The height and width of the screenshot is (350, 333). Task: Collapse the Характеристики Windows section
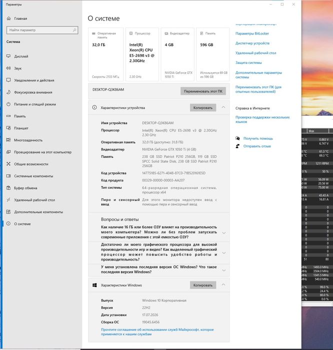[223, 285]
